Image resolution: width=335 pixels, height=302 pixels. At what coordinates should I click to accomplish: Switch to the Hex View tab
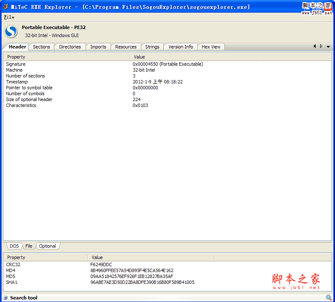(x=211, y=47)
